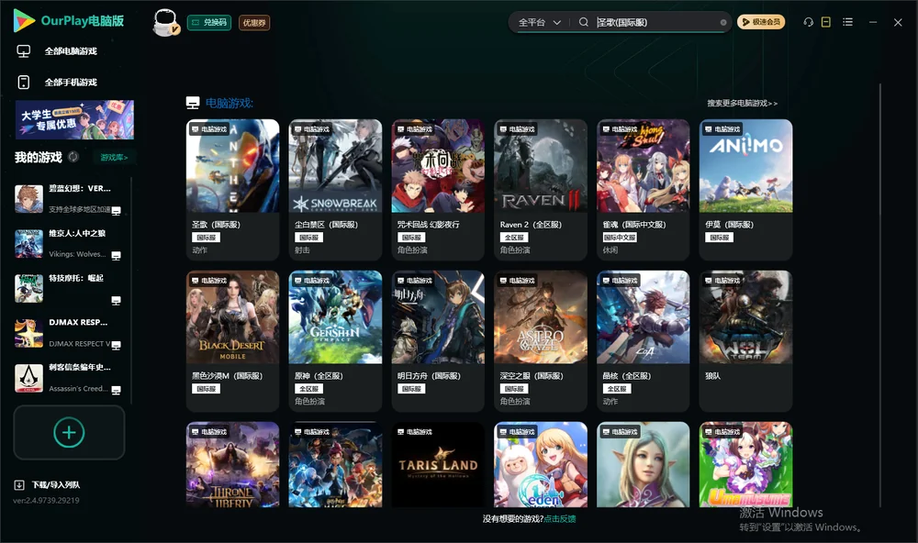Open the 深空之眼 Astro Gaze card
The width and height of the screenshot is (918, 543).
[x=541, y=341]
